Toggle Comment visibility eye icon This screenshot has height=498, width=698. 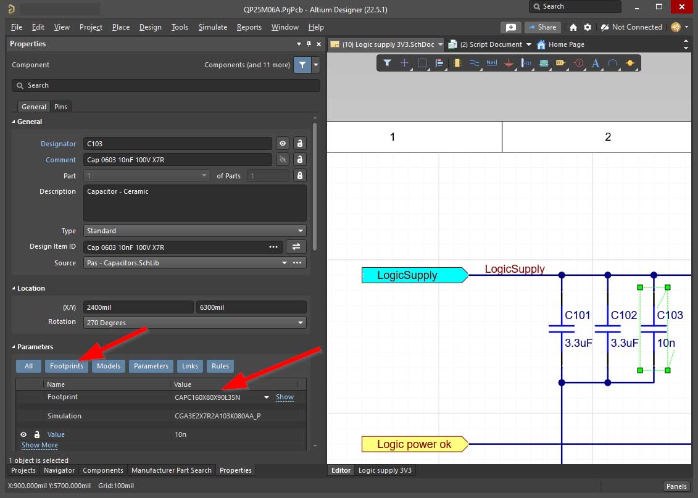click(283, 160)
